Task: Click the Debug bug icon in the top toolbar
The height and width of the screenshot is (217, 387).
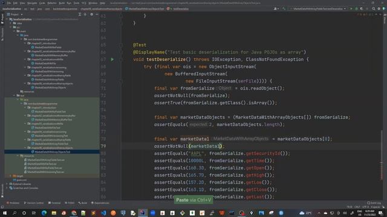Action: click(356, 8)
